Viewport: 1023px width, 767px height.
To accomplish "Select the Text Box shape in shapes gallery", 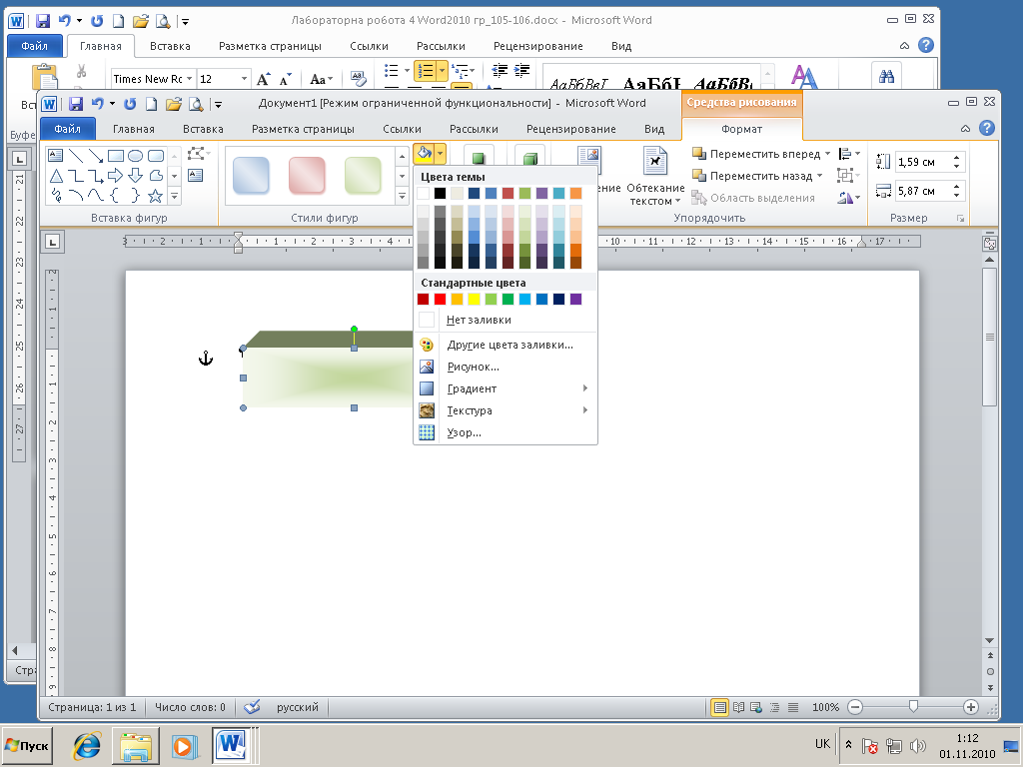I will (x=56, y=155).
